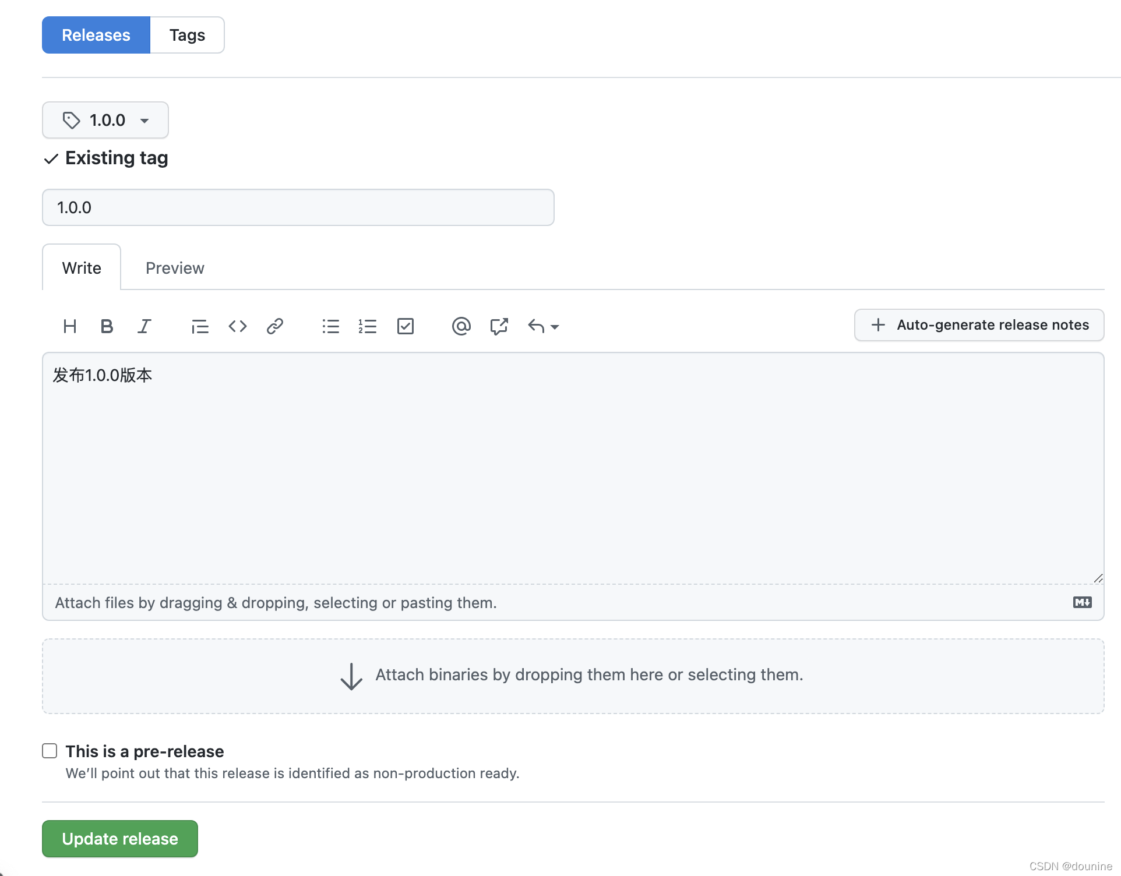
Task: Click the unordered list icon
Action: pyautogui.click(x=330, y=325)
